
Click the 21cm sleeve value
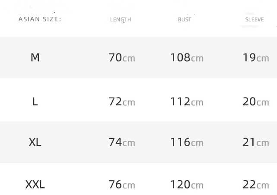256,142
